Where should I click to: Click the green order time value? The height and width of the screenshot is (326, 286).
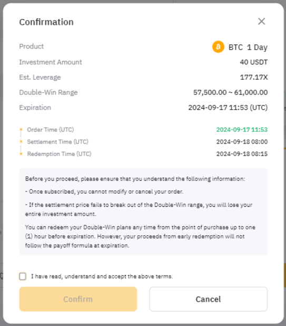(242, 130)
